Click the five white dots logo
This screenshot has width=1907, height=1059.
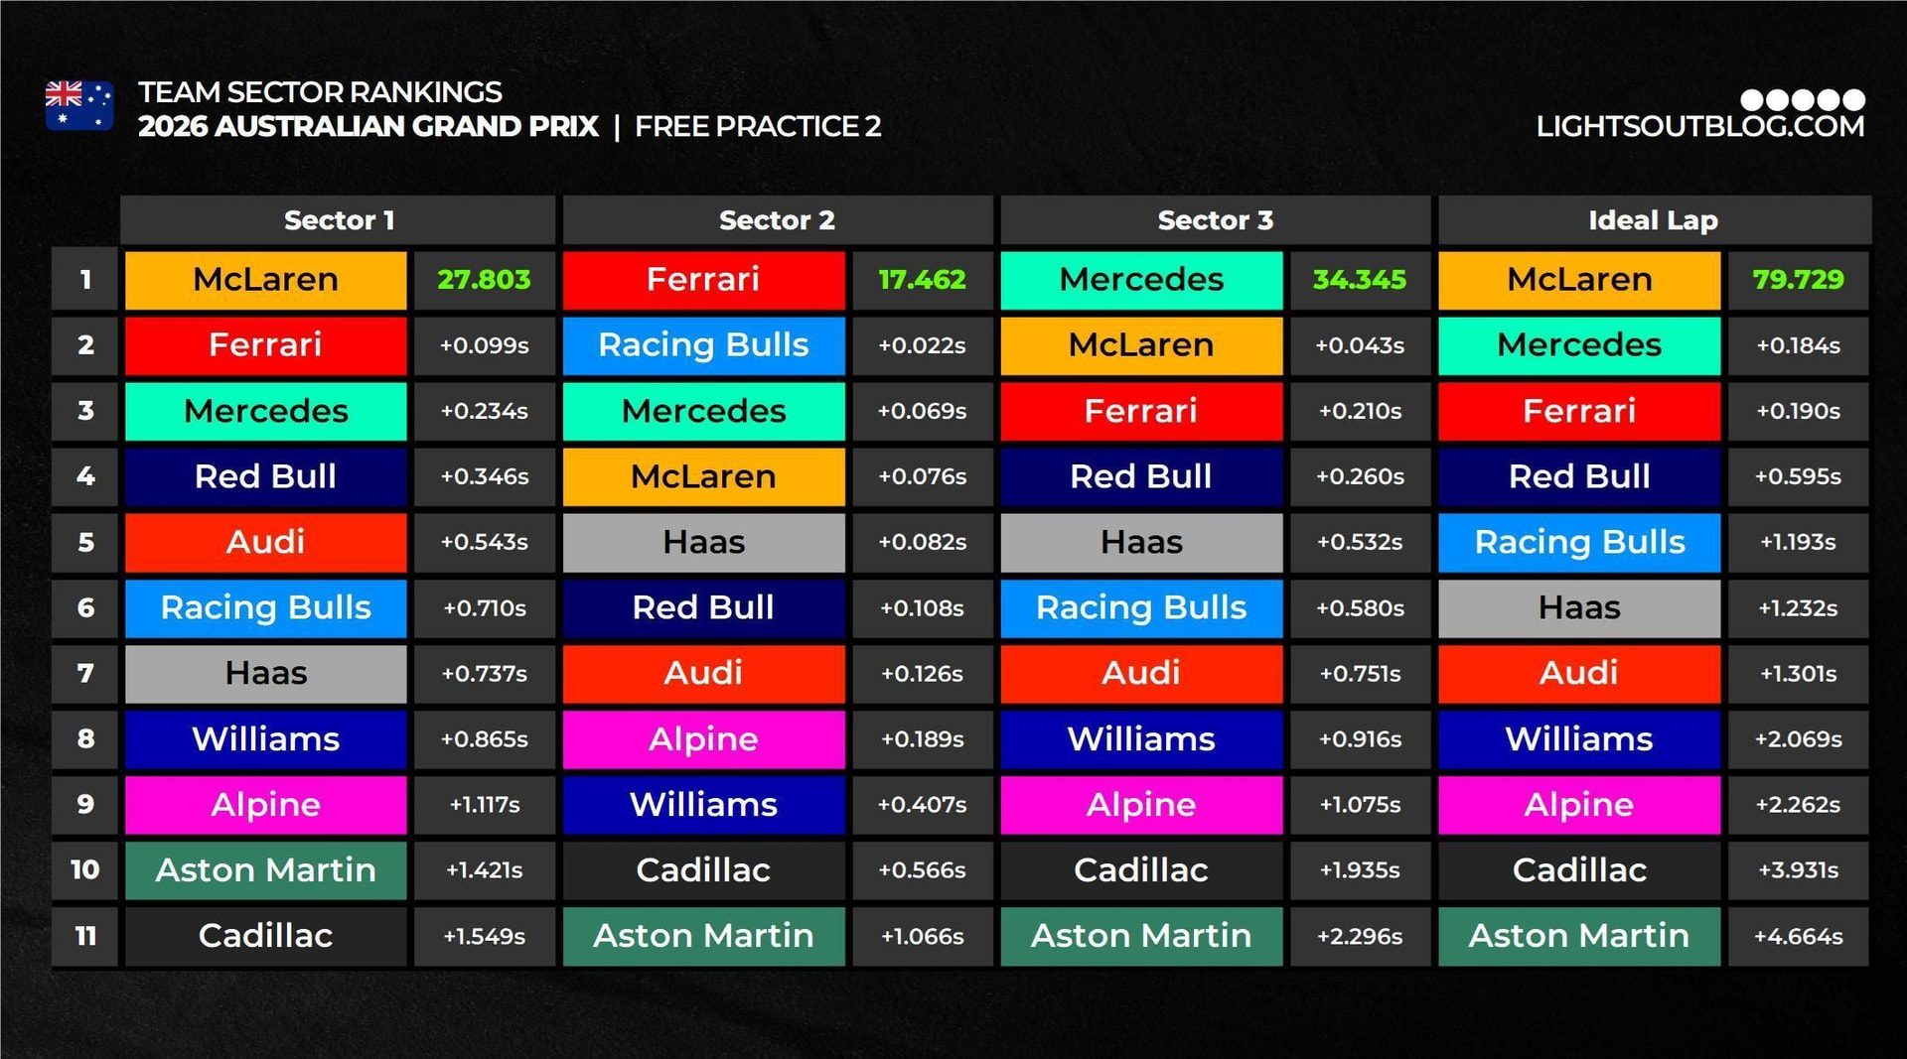pos(1802,99)
